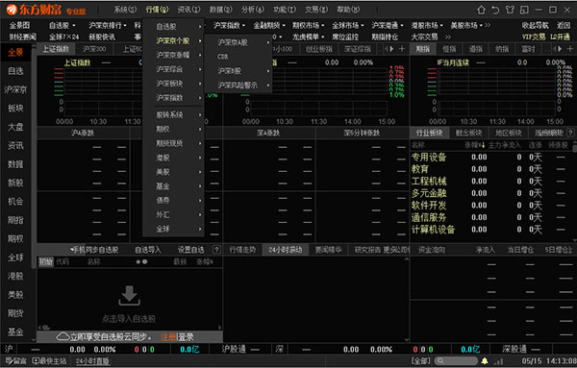Click the help icon after the sector tabs

570,133
